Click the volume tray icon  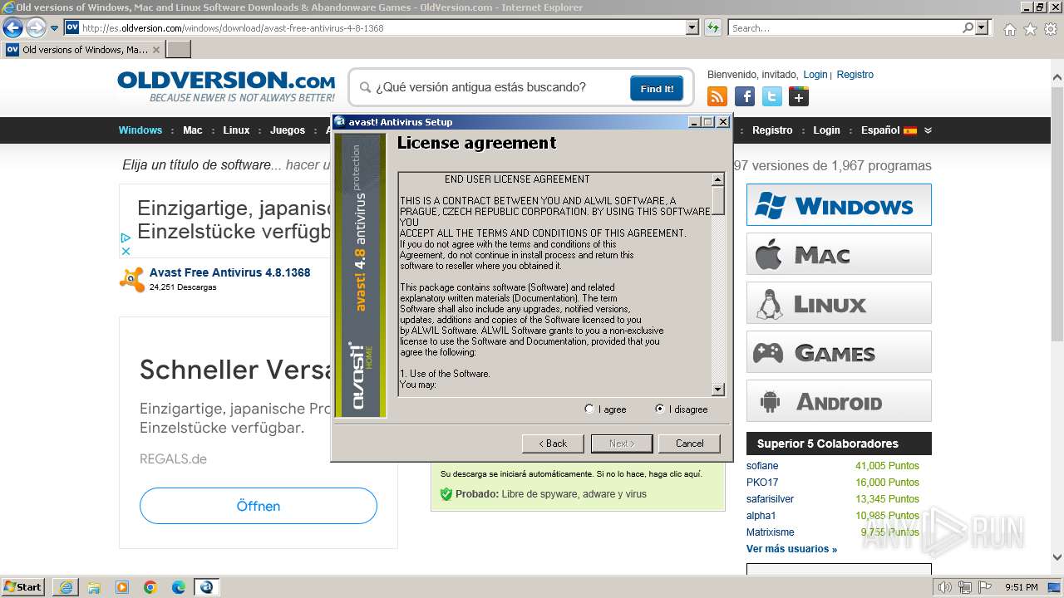(x=944, y=587)
